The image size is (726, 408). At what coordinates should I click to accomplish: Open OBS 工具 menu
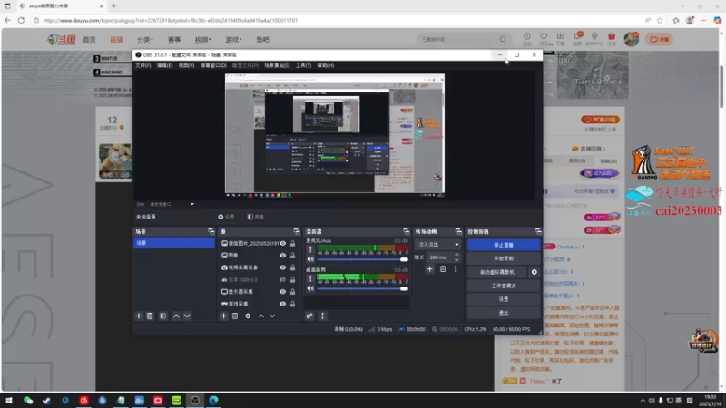click(x=303, y=65)
